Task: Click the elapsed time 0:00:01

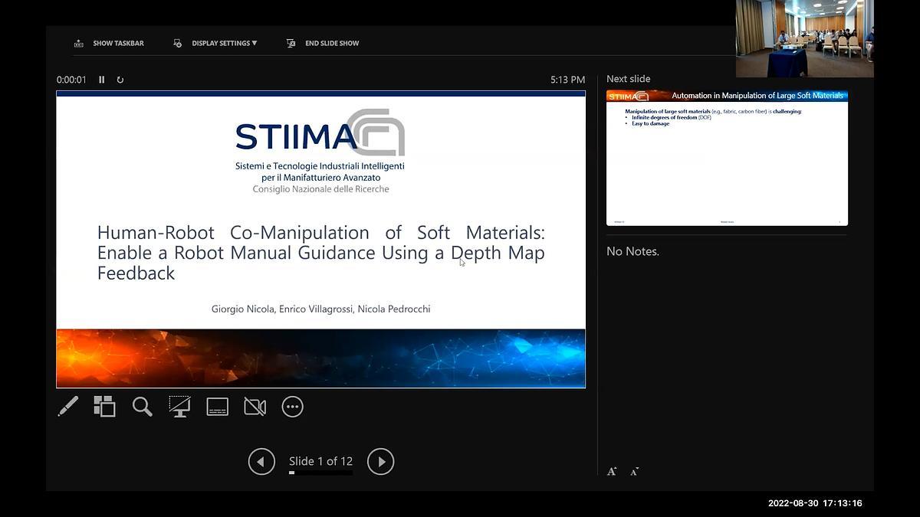Action: click(x=71, y=80)
